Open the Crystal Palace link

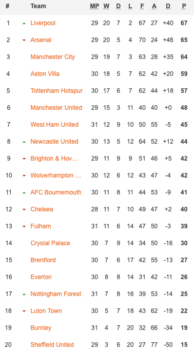[50, 243]
